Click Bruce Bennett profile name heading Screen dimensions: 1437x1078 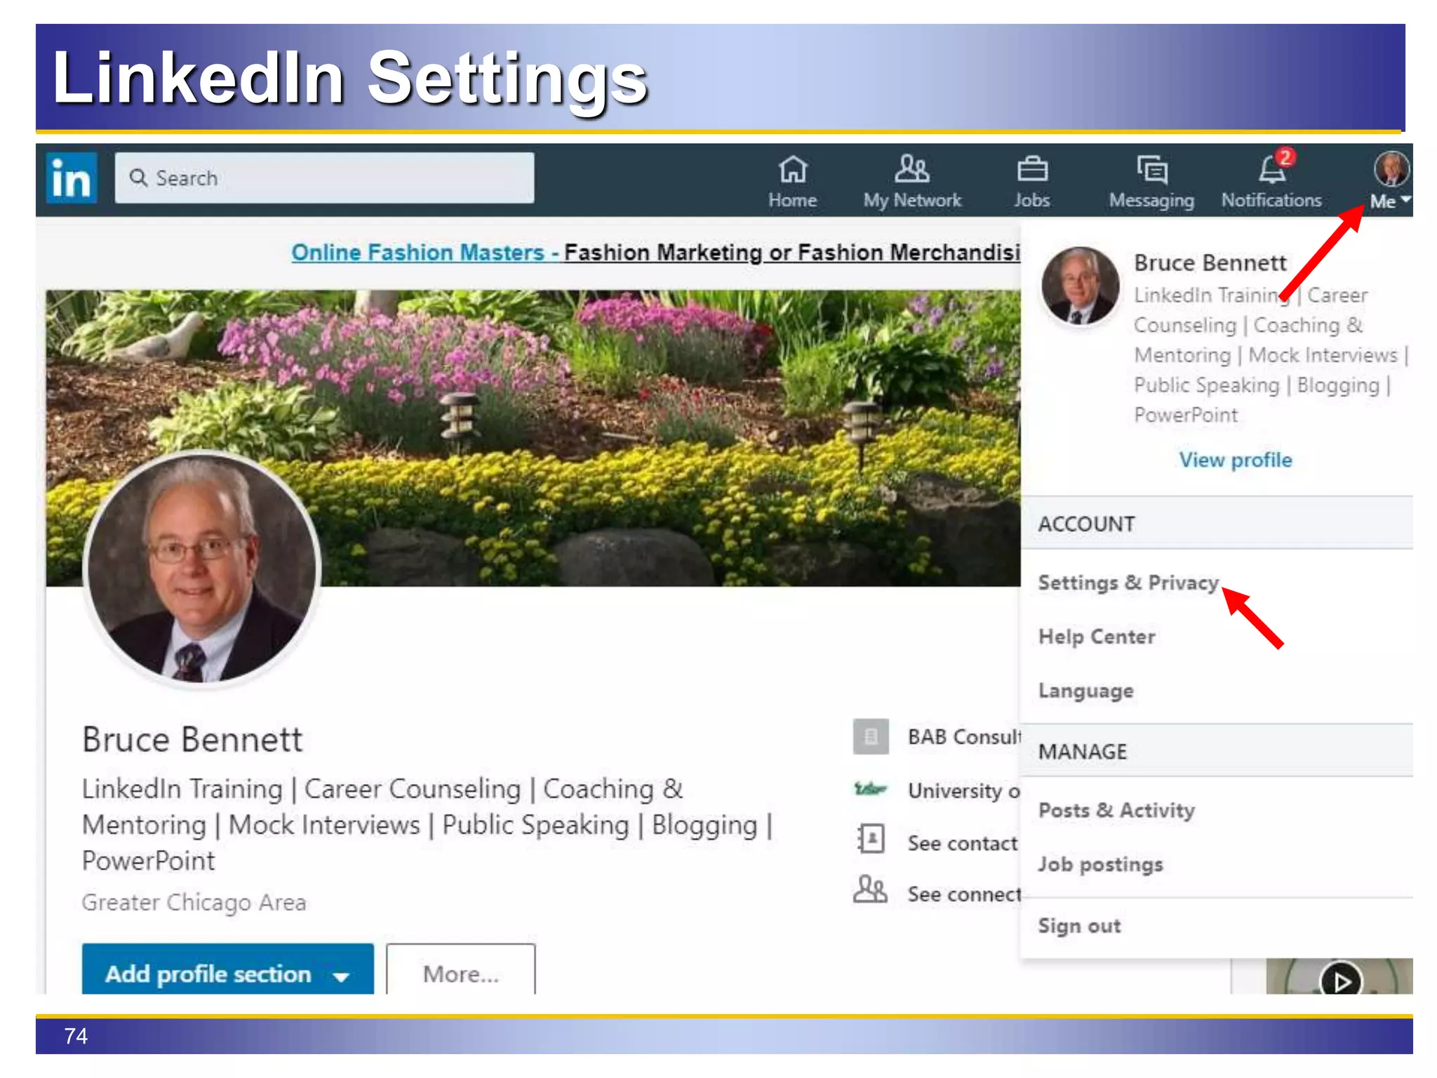coord(192,740)
